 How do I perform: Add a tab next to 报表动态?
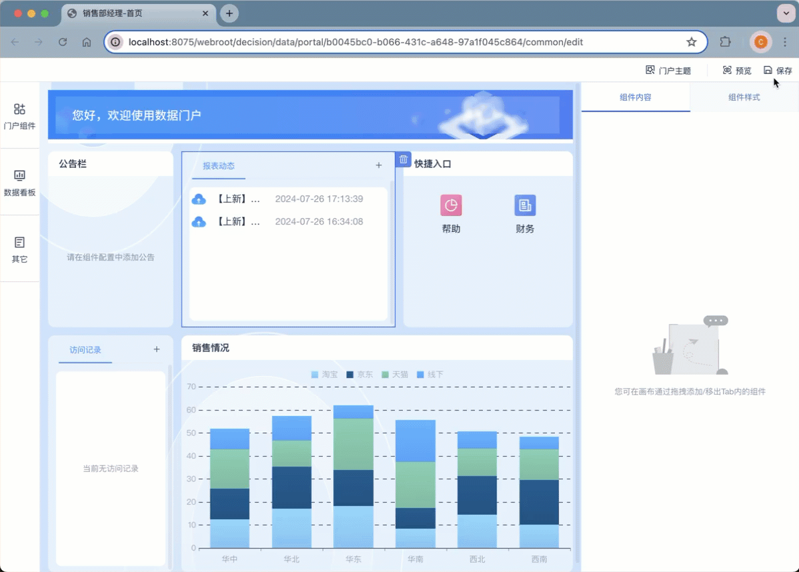[x=379, y=165]
